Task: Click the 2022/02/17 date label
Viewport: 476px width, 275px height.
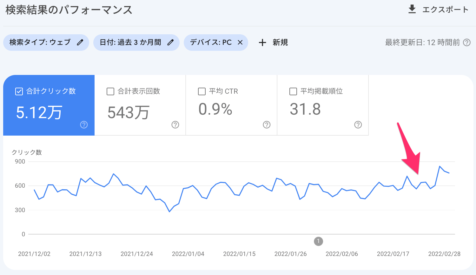Action: coord(393,254)
